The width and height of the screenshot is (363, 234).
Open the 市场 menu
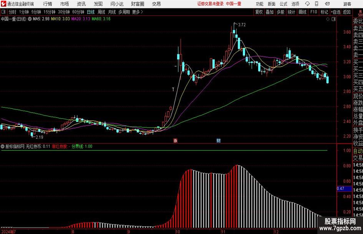(x=65, y=4)
